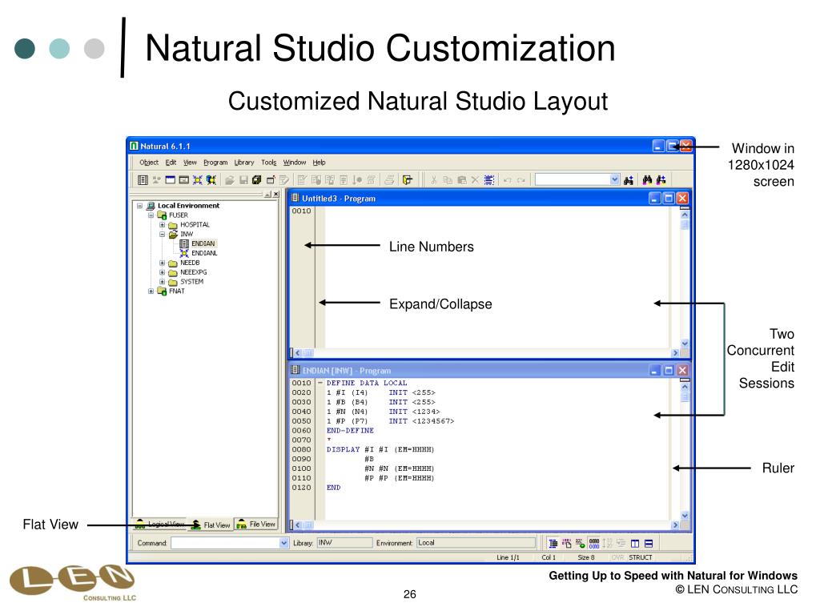Click STRUCT mode indicator in status bar
Viewport: 820px width, 615px height.
pyautogui.click(x=640, y=557)
